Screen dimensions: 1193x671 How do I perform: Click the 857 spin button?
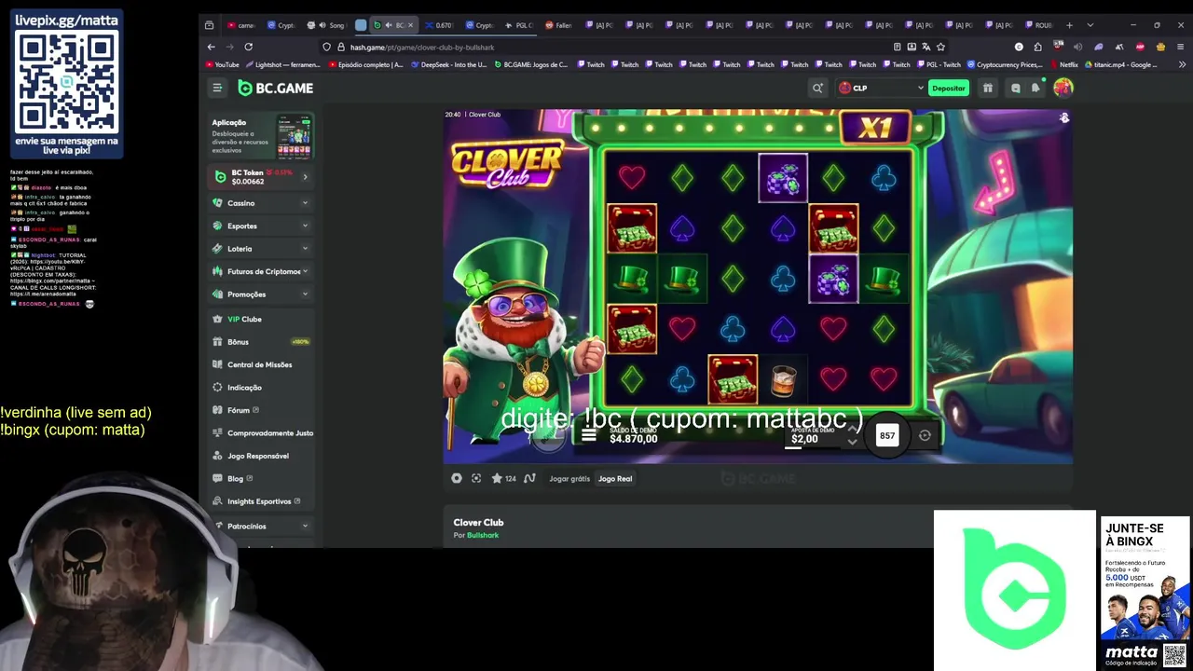point(887,435)
